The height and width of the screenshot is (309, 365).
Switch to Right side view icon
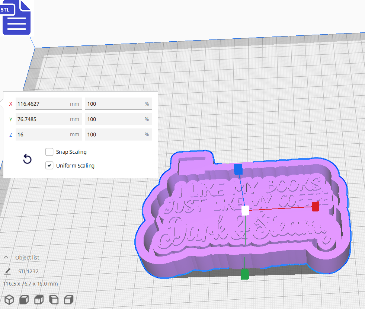point(68,300)
